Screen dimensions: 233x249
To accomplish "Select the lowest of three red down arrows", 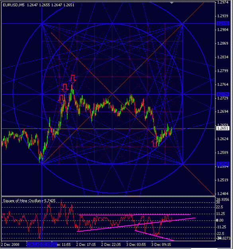I will [61, 99].
